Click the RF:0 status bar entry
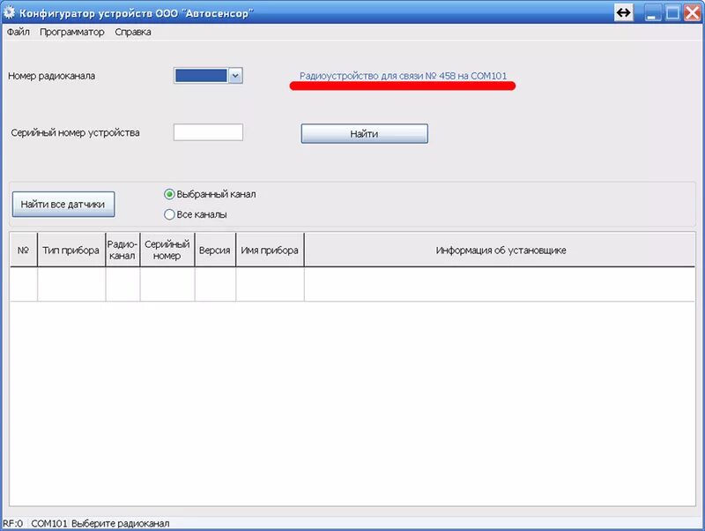 click(x=12, y=523)
